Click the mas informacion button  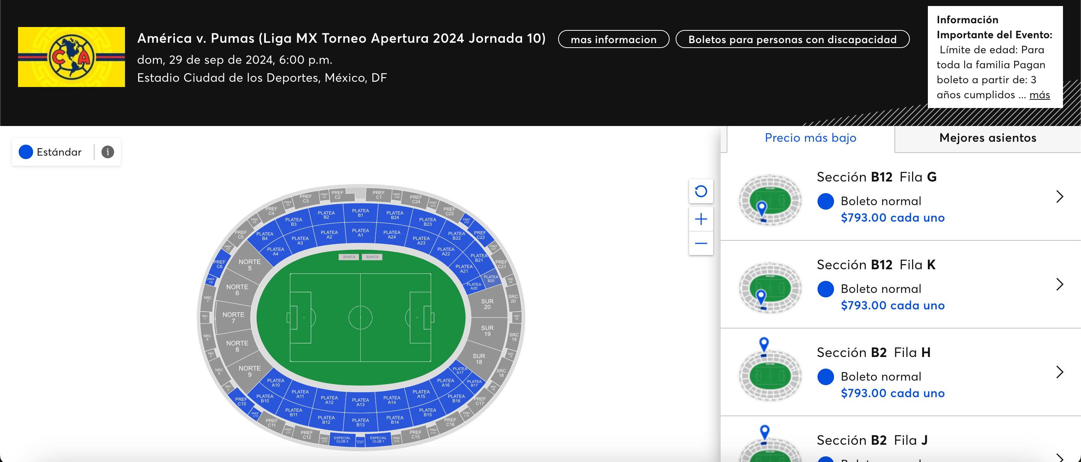point(614,40)
